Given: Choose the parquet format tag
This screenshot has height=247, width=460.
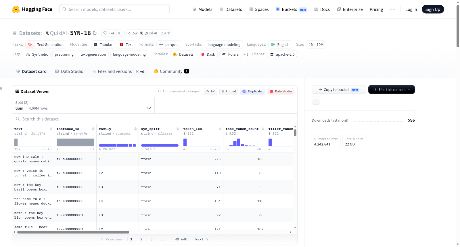Looking at the screenshot, I should tap(169, 44).
